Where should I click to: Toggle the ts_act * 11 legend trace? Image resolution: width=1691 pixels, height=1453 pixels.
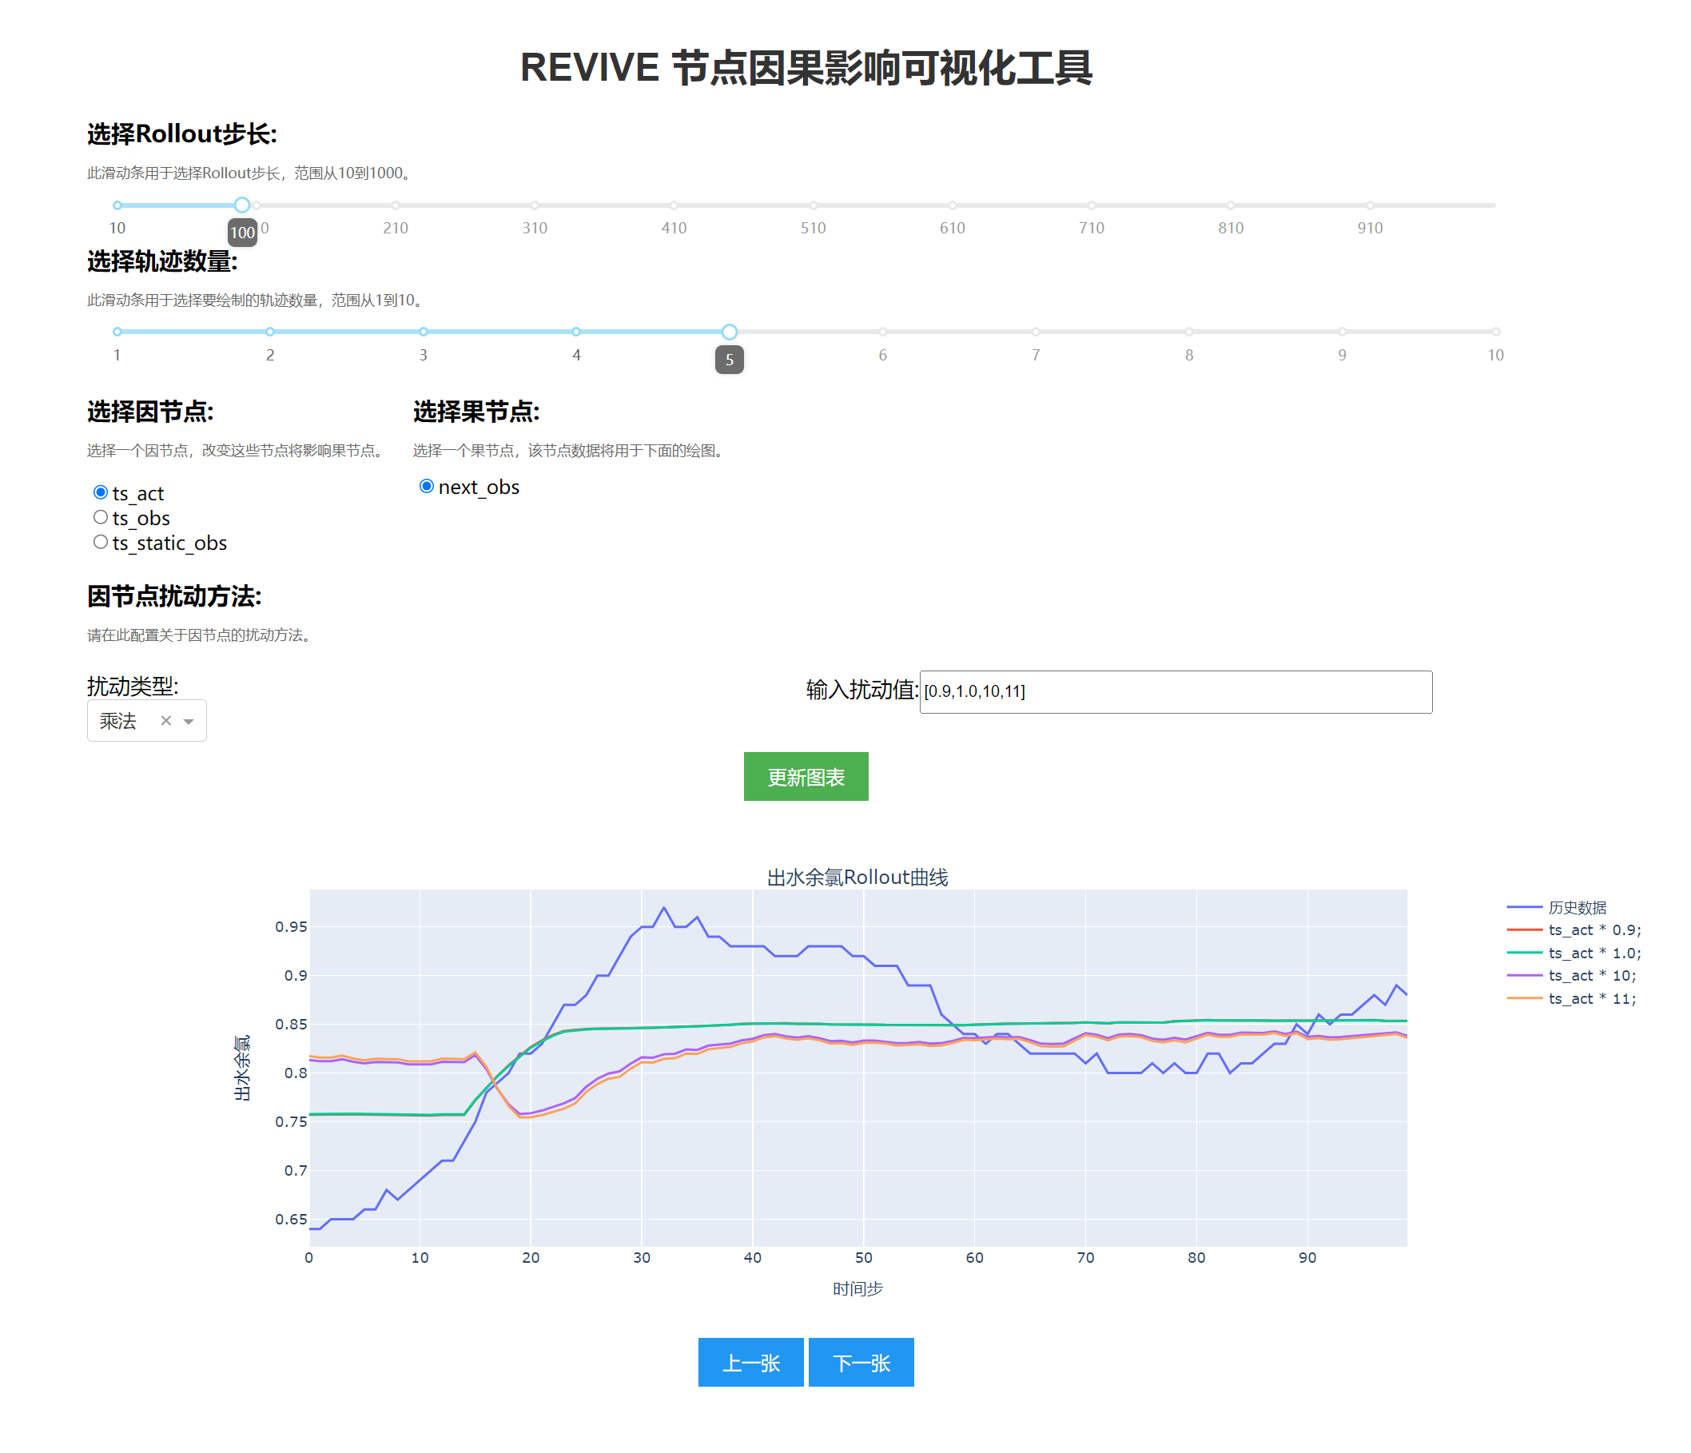click(1572, 998)
